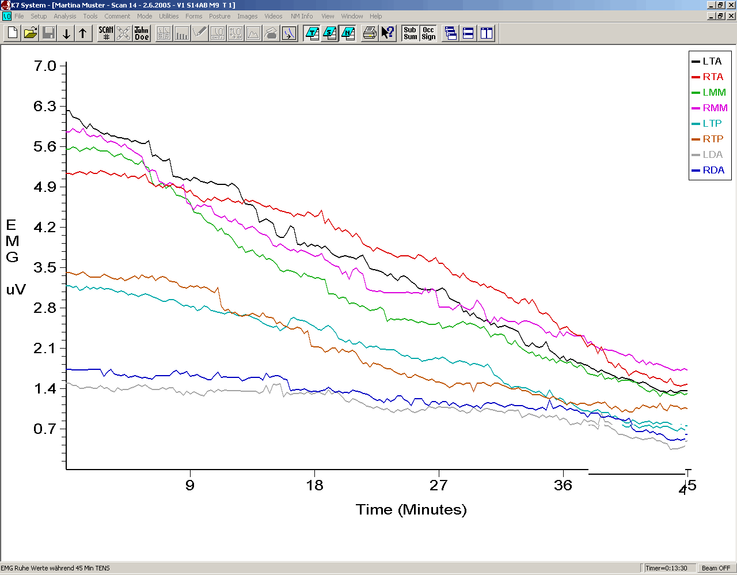The width and height of the screenshot is (737, 575).
Task: Click the SCAN # toolbar button
Action: (106, 33)
